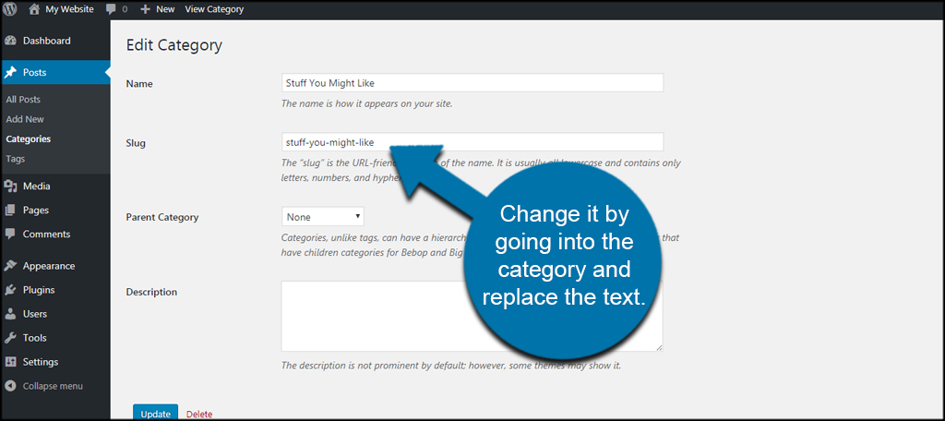
Task: Click the WordPress logo icon
Action: [x=10, y=9]
